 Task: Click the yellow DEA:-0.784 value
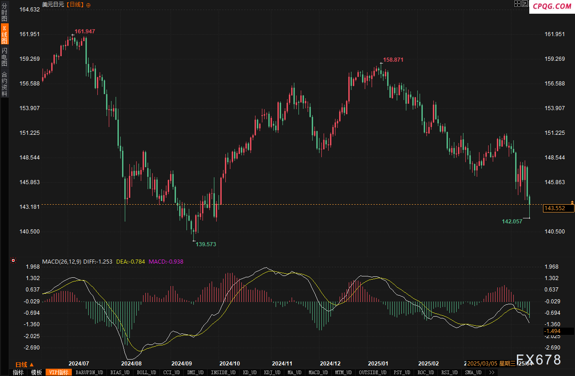[x=130, y=262]
